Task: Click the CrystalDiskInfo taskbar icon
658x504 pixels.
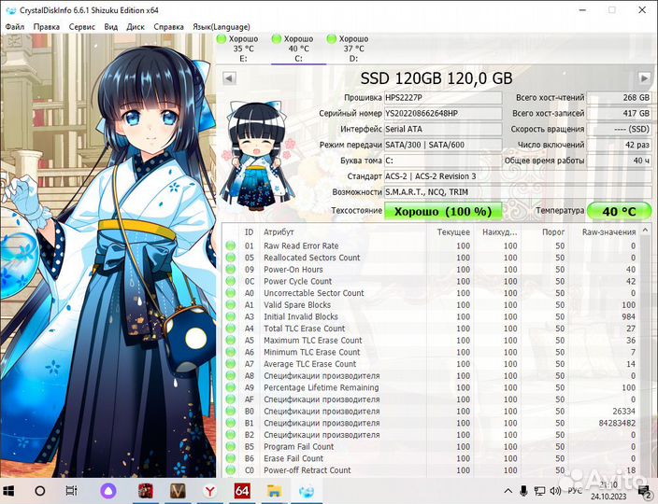Action: [307, 491]
